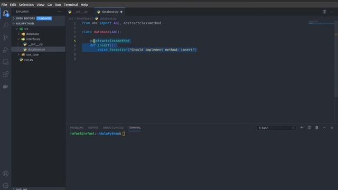The image size is (338, 190).
Task: Click the editor minimap
Action: 321,23
